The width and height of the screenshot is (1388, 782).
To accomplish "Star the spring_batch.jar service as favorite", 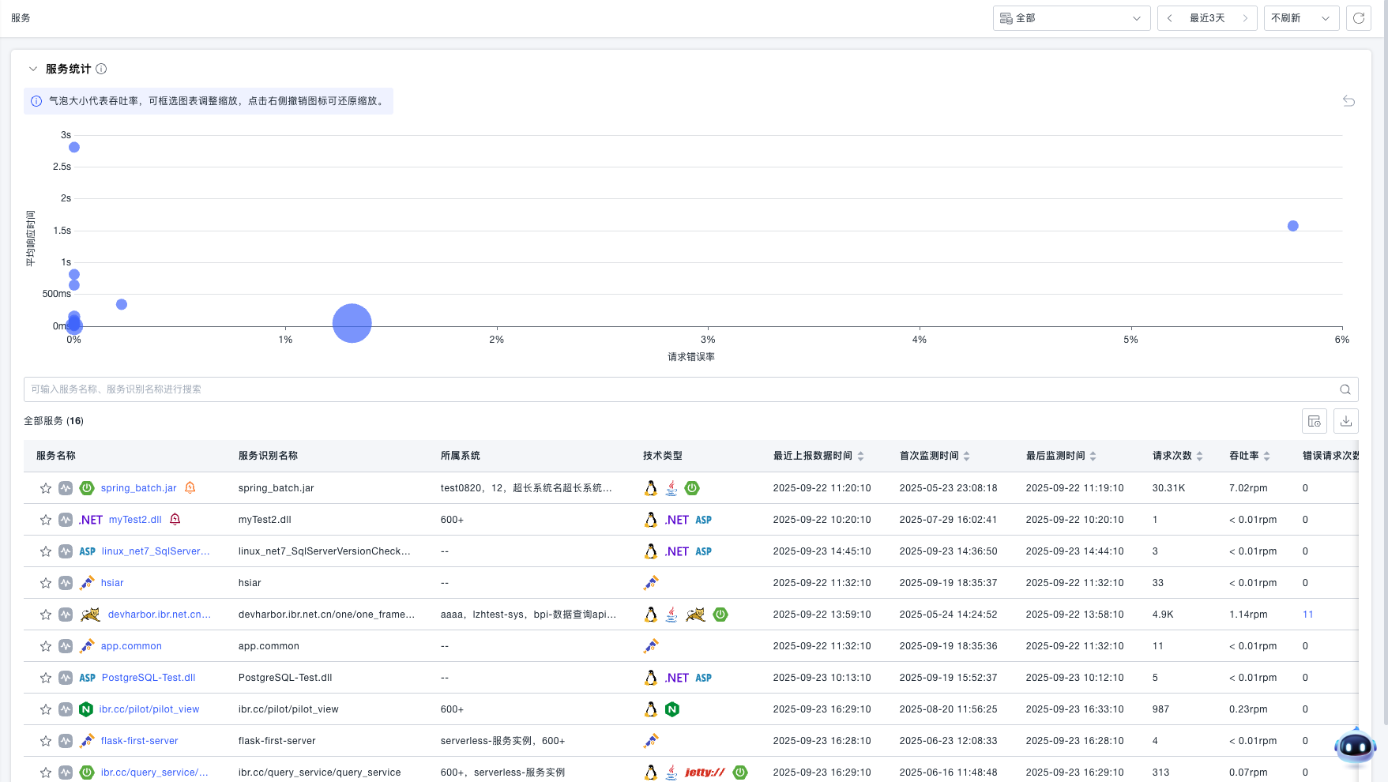I will pos(46,488).
